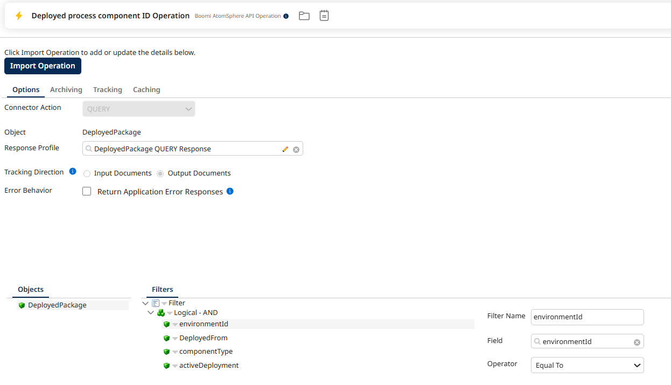Open the notes clipboard icon in header

coord(324,16)
